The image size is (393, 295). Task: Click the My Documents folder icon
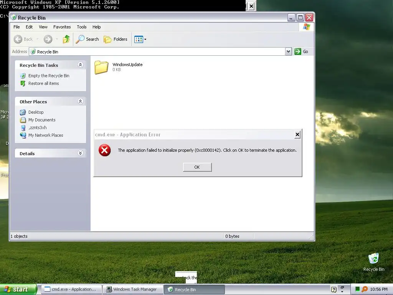click(23, 120)
